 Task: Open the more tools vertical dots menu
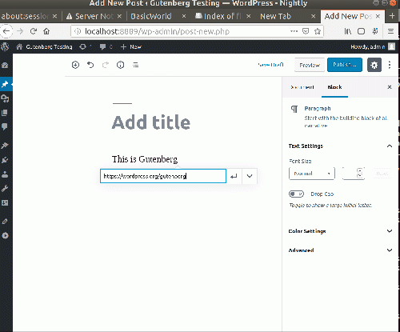pyautogui.click(x=390, y=65)
